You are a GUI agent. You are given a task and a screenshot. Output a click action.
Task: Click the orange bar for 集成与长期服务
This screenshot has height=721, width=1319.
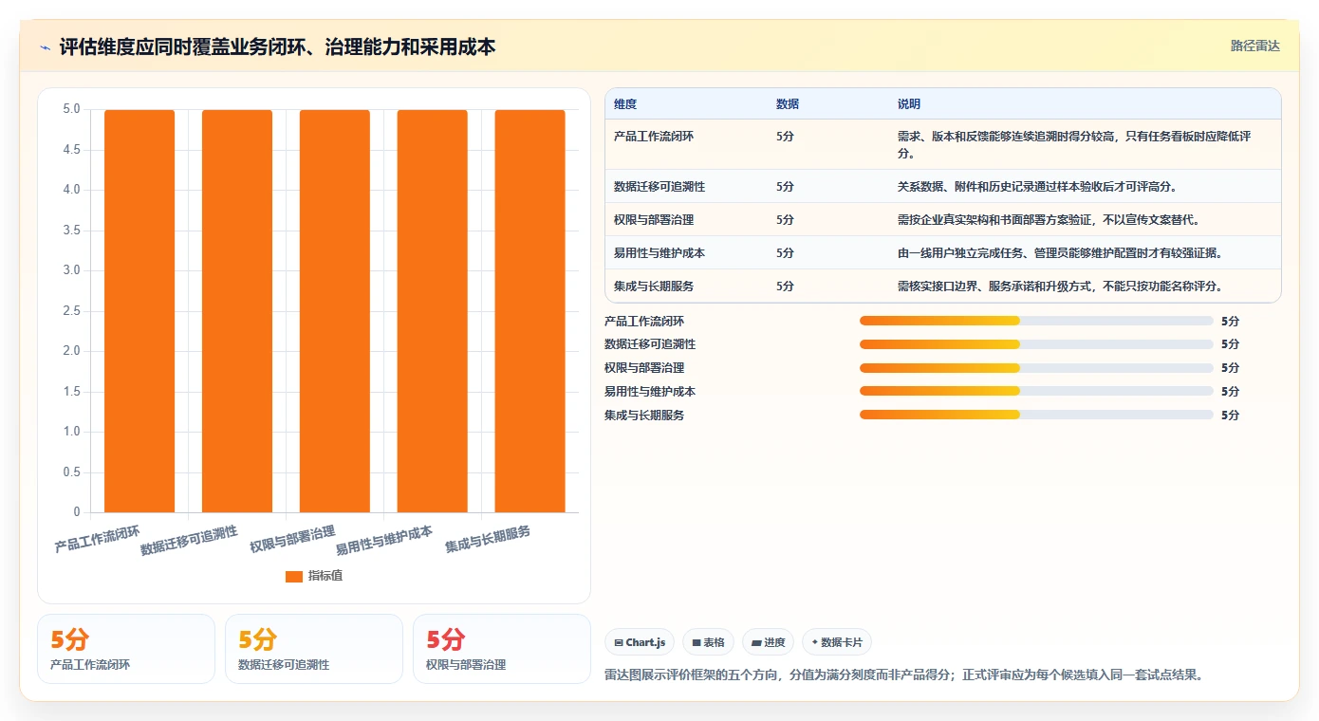(x=530, y=311)
